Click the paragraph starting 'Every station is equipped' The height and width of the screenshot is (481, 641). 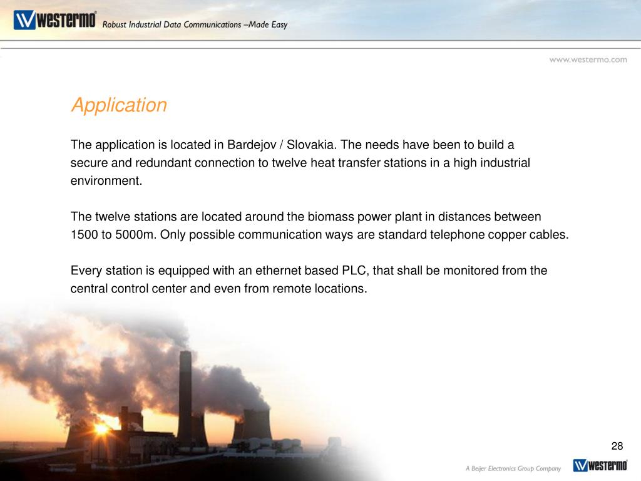[309, 279]
